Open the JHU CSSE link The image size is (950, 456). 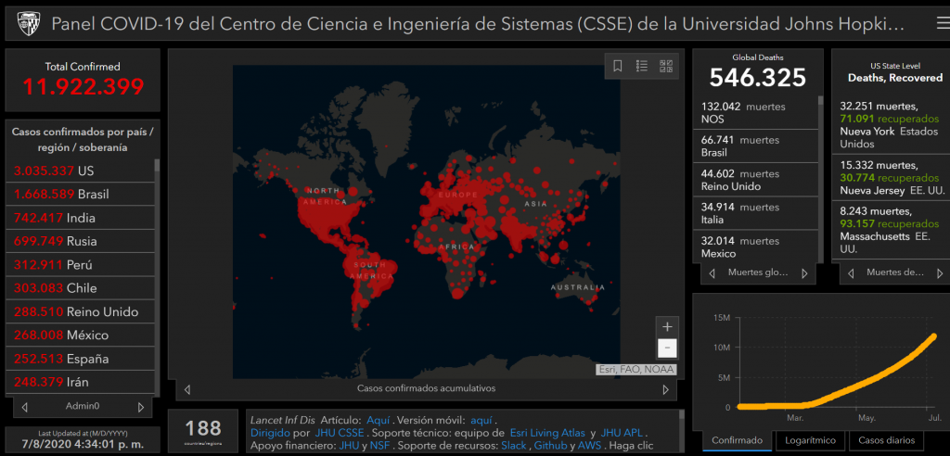pyautogui.click(x=340, y=433)
